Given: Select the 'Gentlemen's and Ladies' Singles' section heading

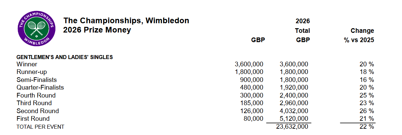Looking at the screenshot, I should pos(65,57).
